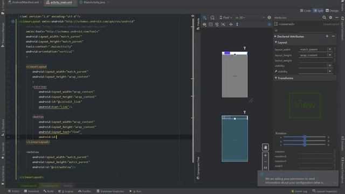Click the design surface select icon
Screen dimensions: 345x194
click(205, 18)
